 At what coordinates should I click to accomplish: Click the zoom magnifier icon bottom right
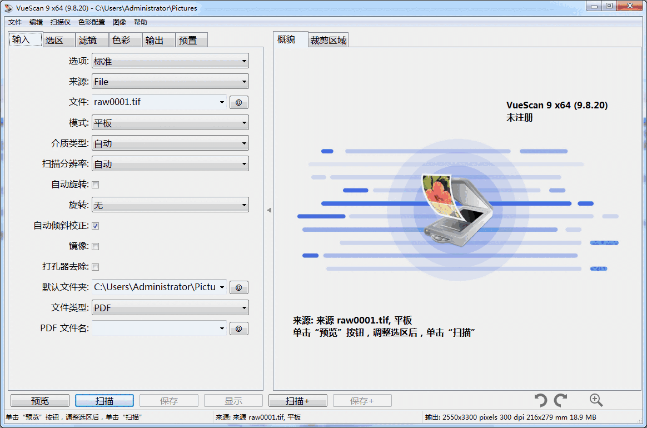(596, 400)
